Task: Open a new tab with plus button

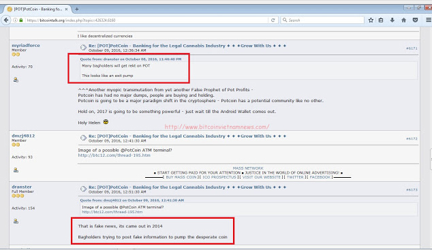Action: tap(76, 9)
